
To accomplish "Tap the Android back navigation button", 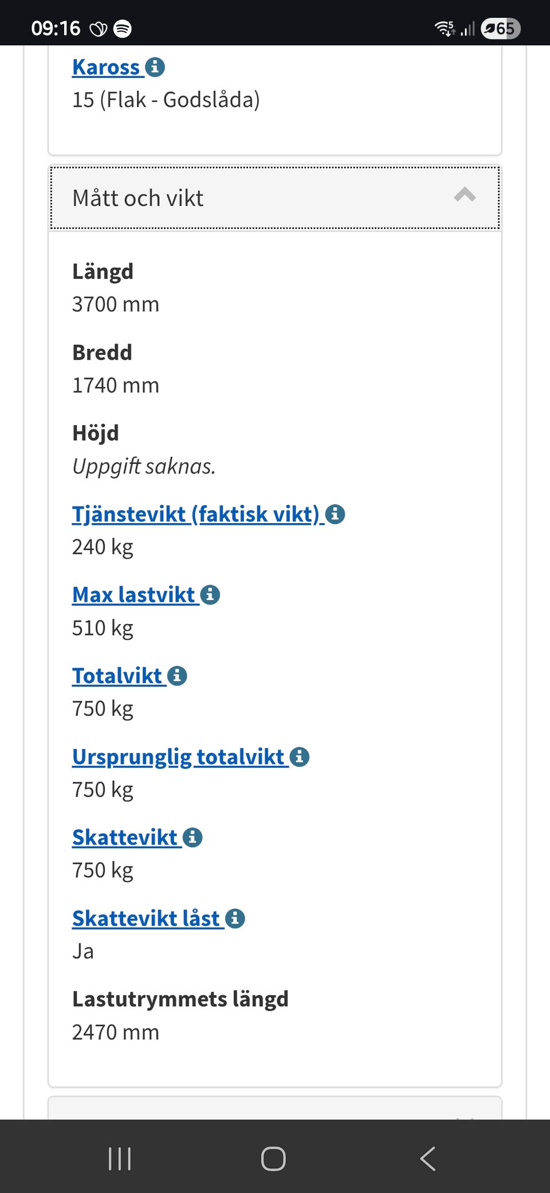I will [x=427, y=1159].
